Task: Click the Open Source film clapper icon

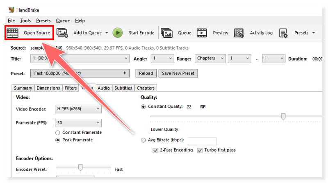Action: click(13, 33)
